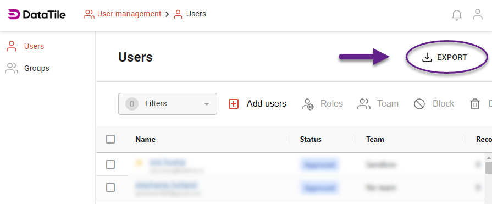Click the Filters dropdown arrow
492x204 pixels.
pos(207,104)
